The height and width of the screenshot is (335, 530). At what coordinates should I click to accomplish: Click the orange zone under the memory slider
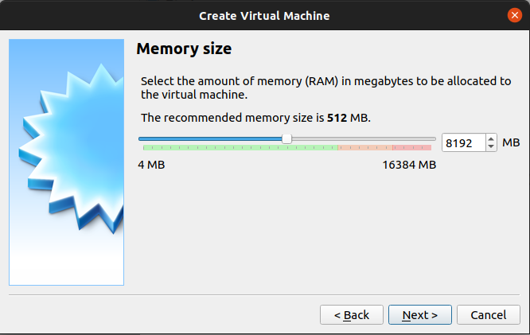click(364, 148)
